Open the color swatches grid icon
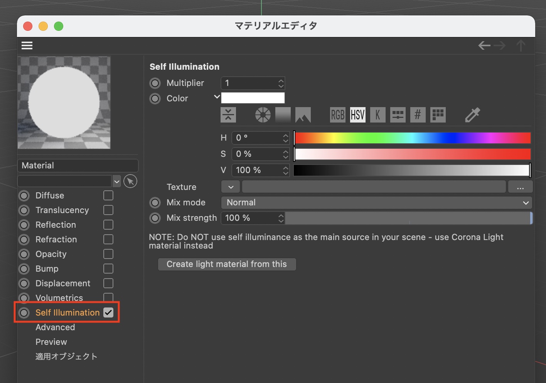The width and height of the screenshot is (546, 383). click(x=438, y=115)
